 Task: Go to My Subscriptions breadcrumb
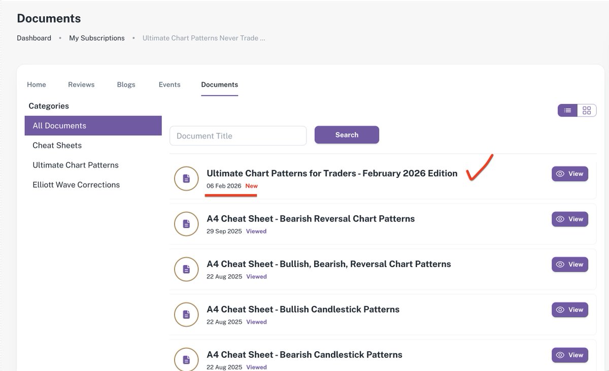click(97, 38)
